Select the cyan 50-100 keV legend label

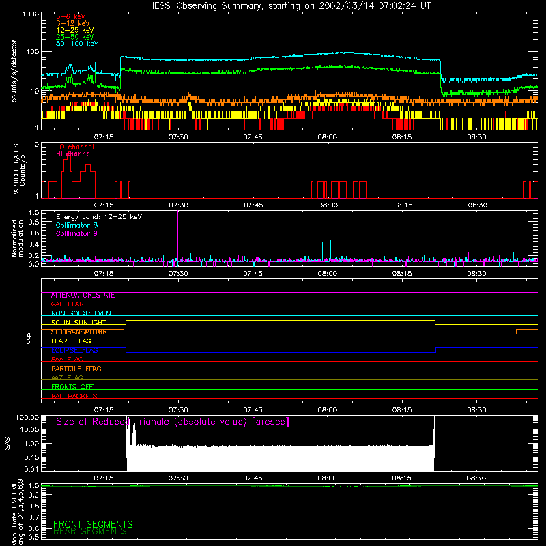pos(77,44)
